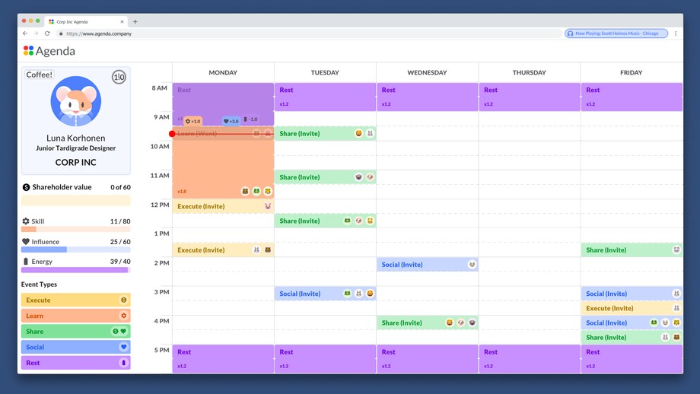700x394 pixels.
Task: Select the Social event type
Action: point(76,347)
